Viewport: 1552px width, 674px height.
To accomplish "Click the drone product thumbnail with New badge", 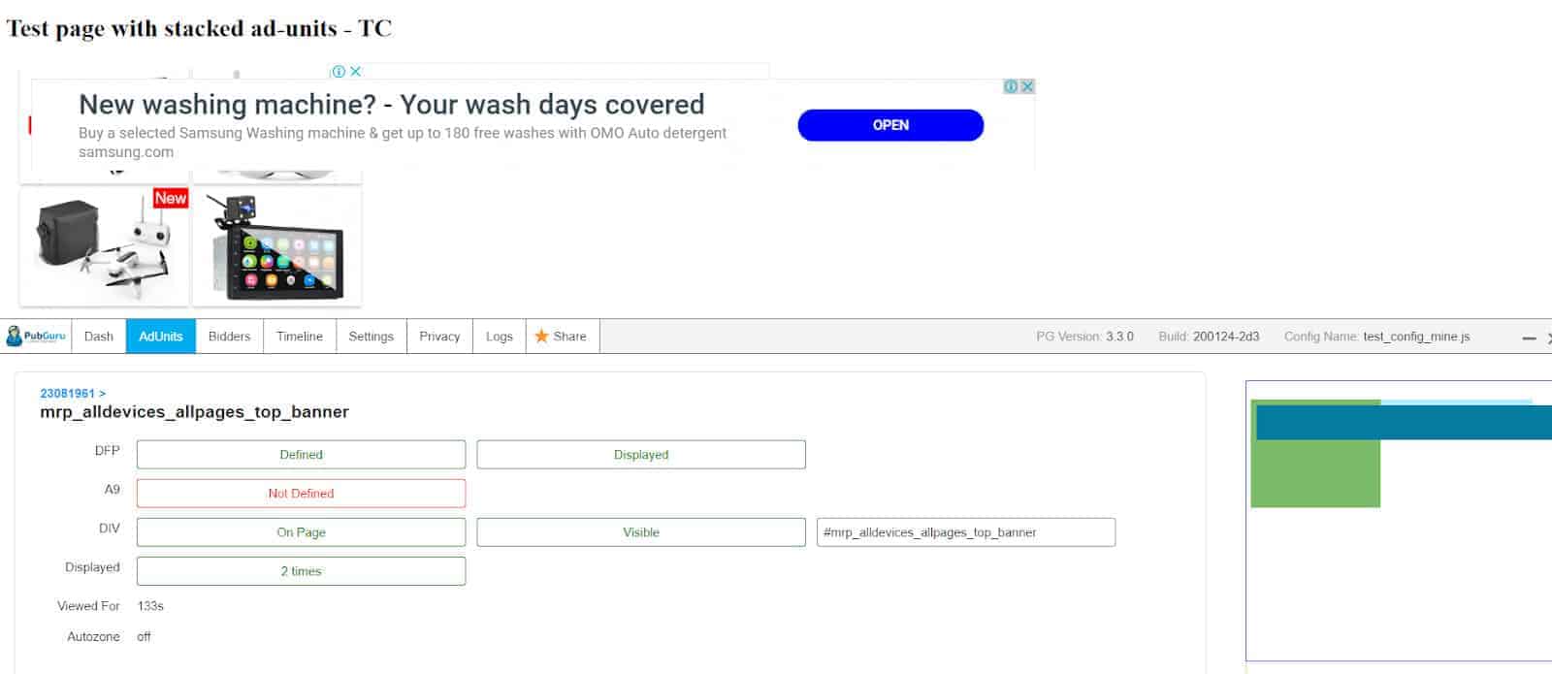I will [x=105, y=246].
